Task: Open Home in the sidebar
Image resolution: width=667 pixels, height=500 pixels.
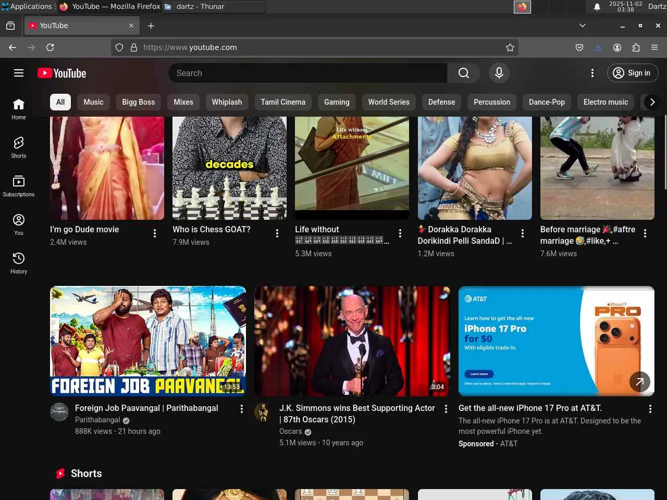Action: [x=19, y=109]
